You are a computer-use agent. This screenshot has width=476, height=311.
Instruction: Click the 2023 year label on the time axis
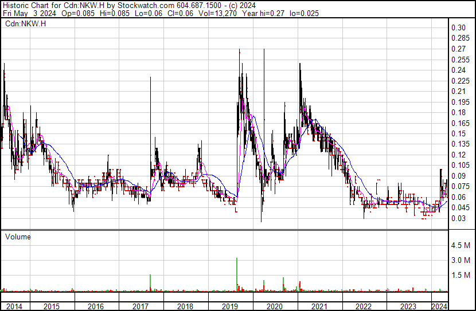pyautogui.click(x=408, y=306)
